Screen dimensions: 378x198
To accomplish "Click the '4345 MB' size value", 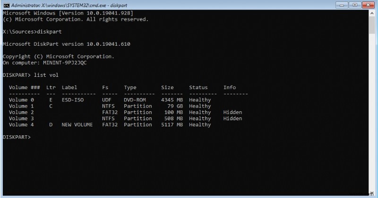I will 172,100.
